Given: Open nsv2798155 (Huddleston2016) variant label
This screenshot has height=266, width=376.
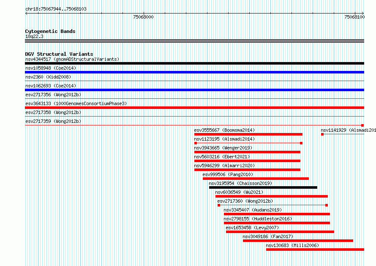Looking at the screenshot, I should (258, 219).
